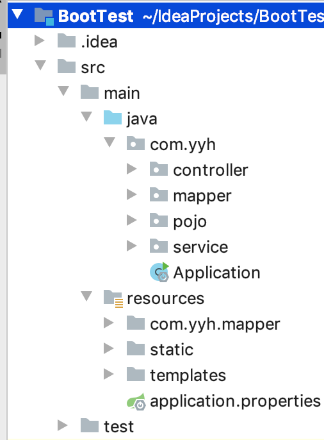The height and width of the screenshot is (440, 324).
Task: Click the application.properties Spring leaf icon
Action: pos(136,402)
